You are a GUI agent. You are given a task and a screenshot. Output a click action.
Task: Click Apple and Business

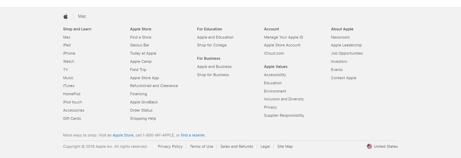click(214, 67)
